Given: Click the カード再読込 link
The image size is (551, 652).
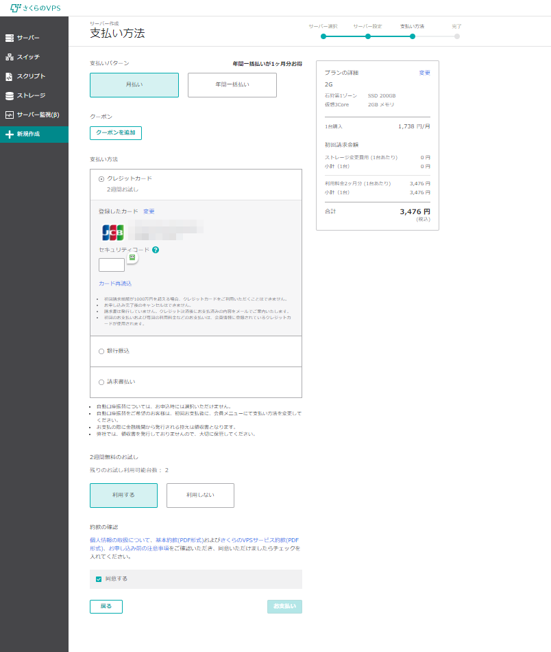Looking at the screenshot, I should point(115,283).
